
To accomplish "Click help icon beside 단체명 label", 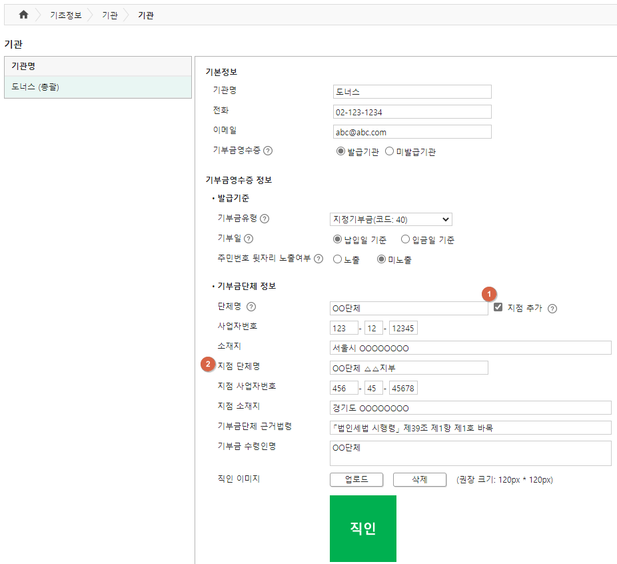I will click(251, 307).
